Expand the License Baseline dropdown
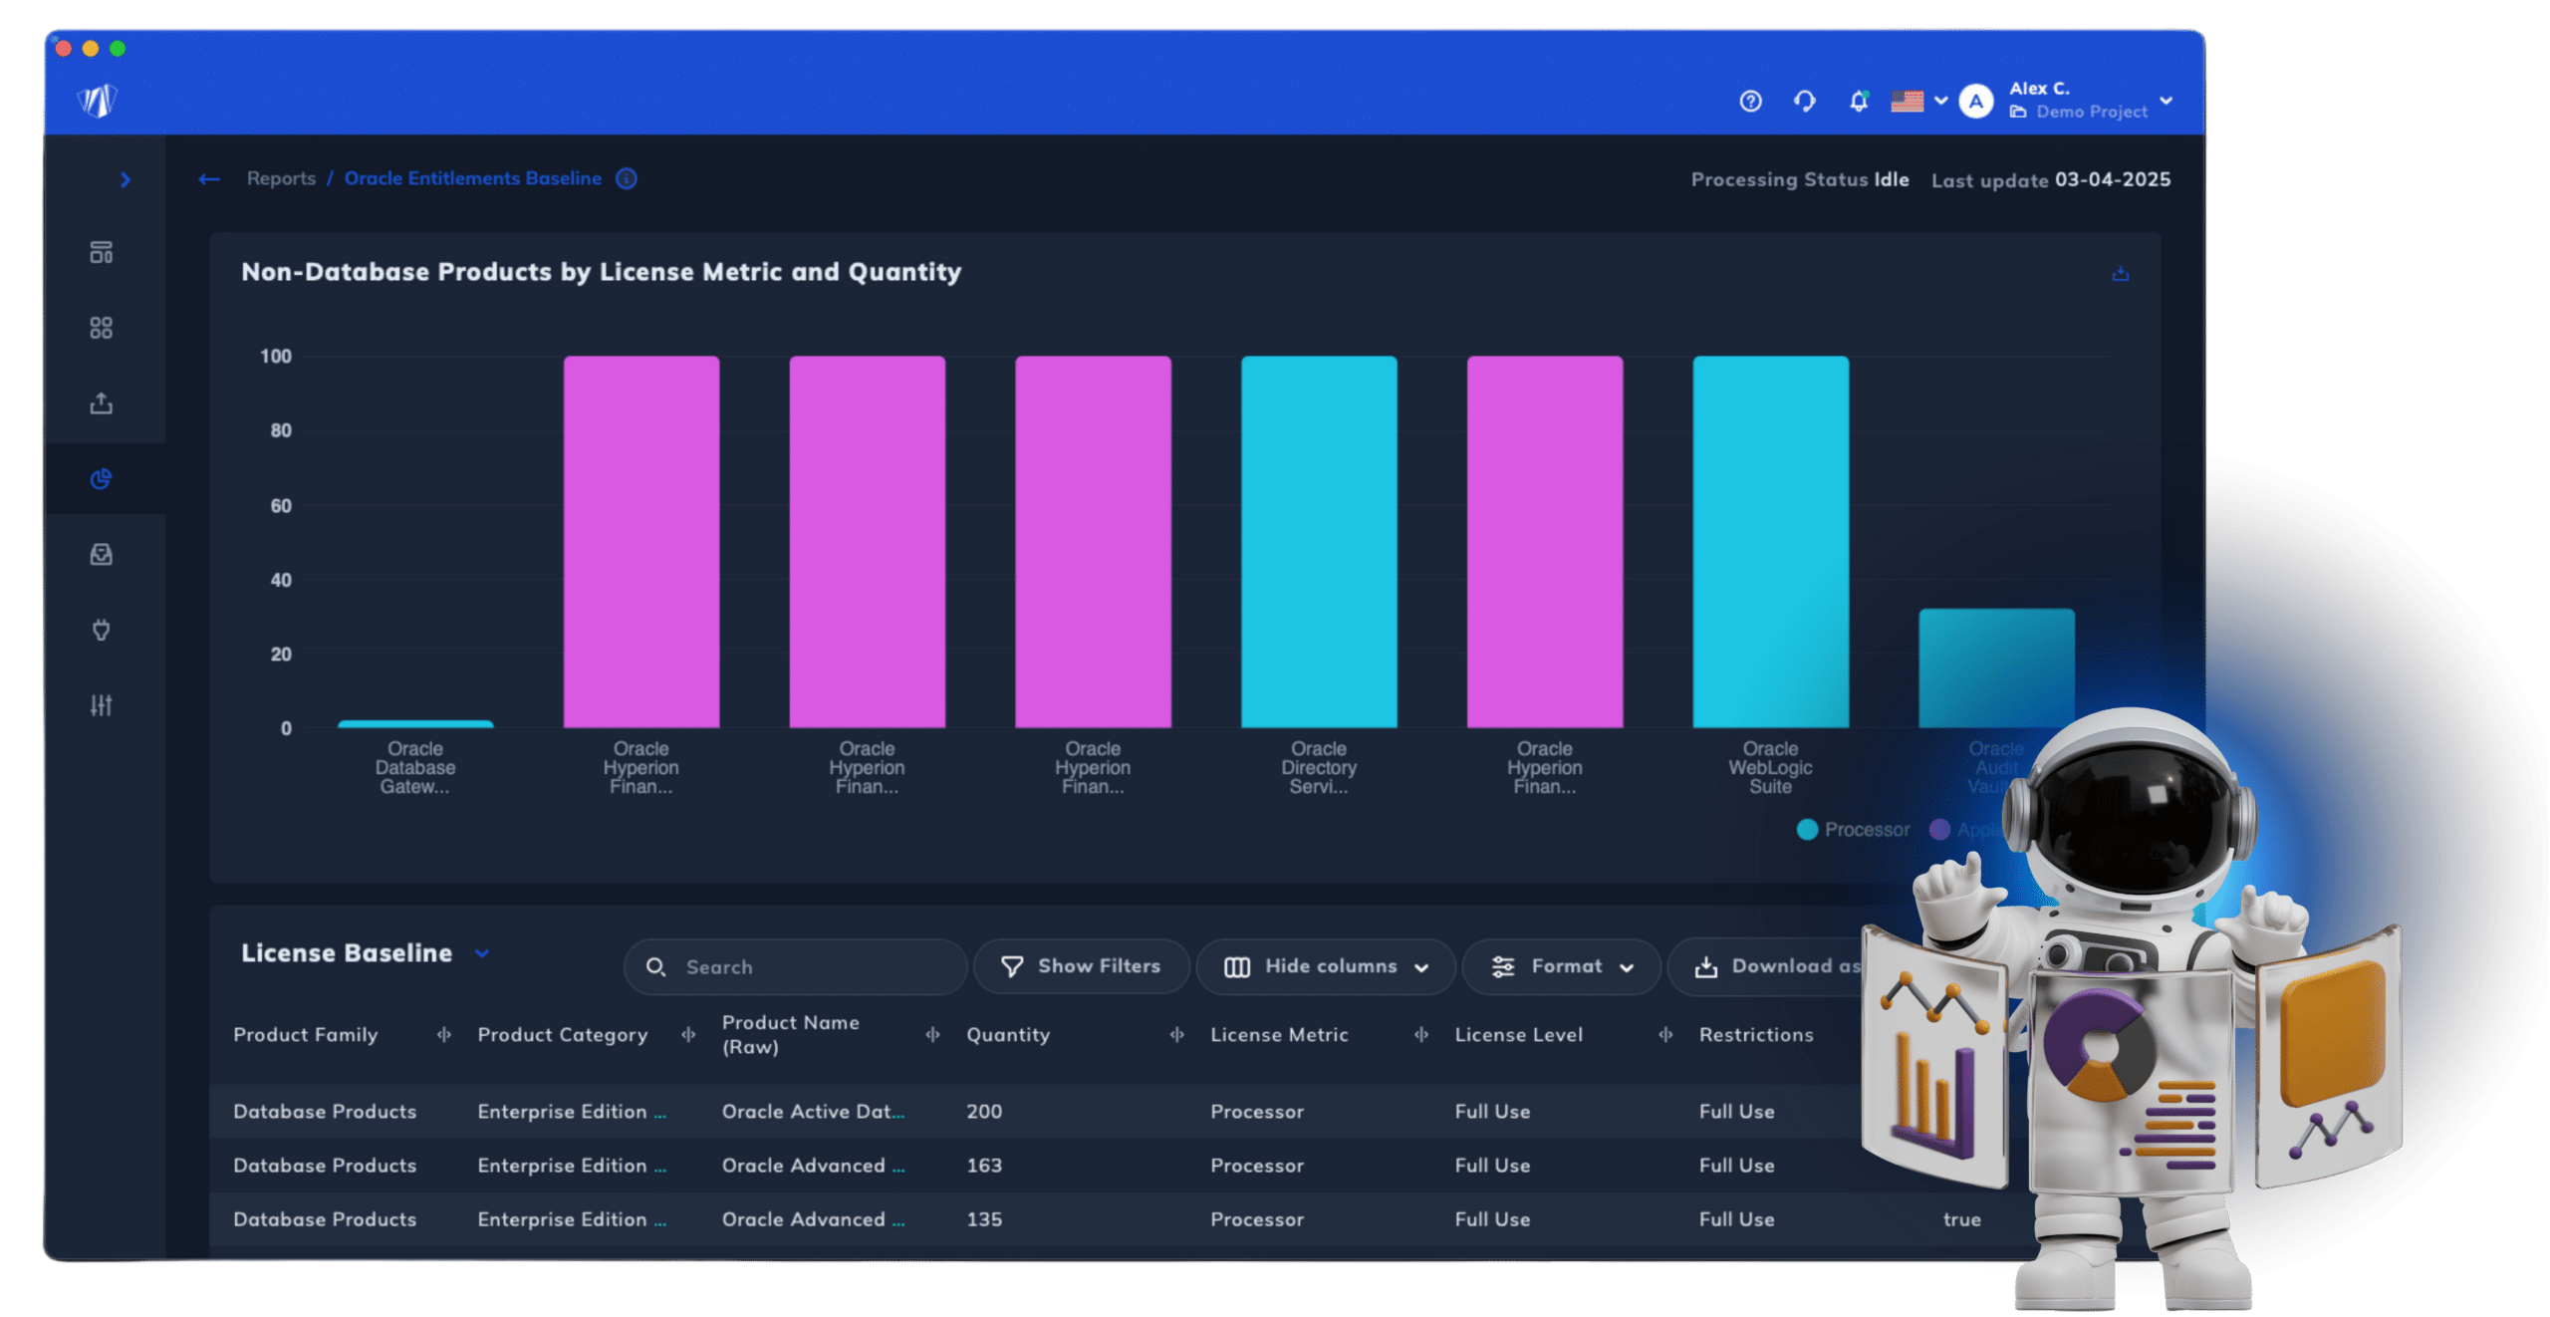The image size is (2550, 1317). (x=482, y=953)
